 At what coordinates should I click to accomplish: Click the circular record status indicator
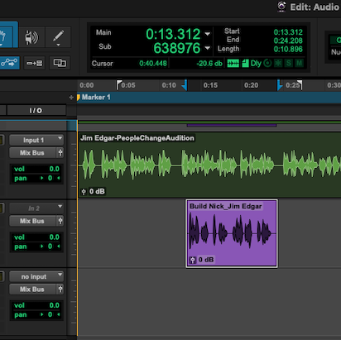tap(267, 63)
